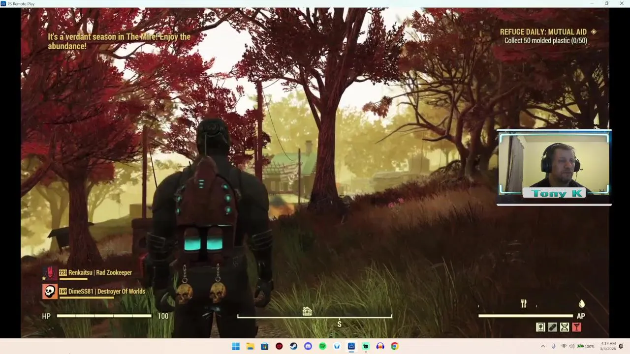Click the battery 100% indicator
This screenshot has height=354, width=630.
586,346
